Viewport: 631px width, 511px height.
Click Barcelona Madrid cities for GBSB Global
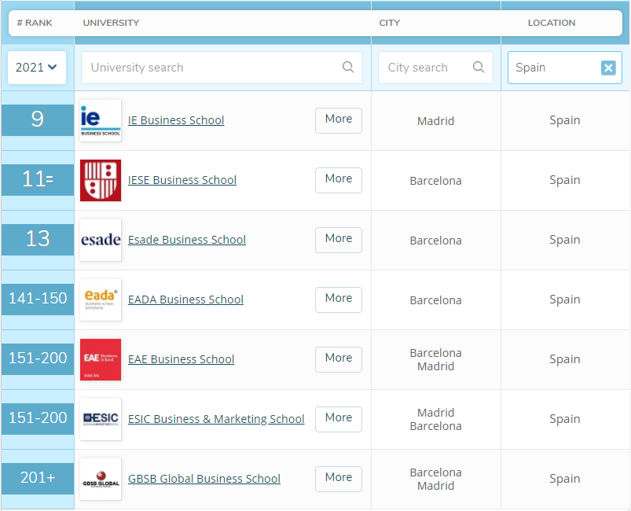pyautogui.click(x=435, y=479)
